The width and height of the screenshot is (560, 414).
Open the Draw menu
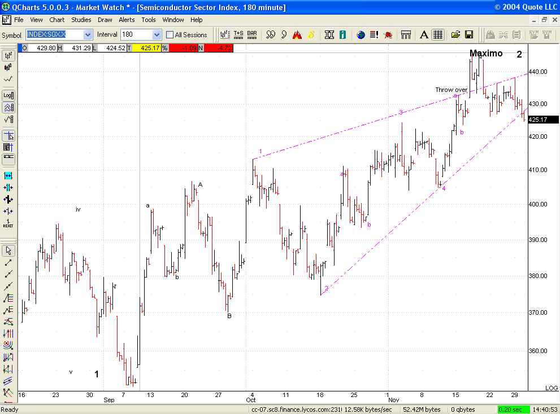click(x=105, y=20)
